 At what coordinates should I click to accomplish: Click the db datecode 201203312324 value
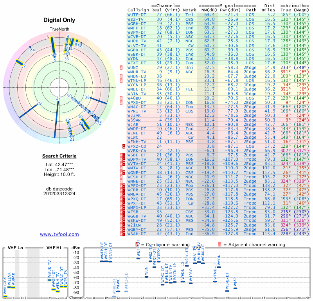coord(59,194)
